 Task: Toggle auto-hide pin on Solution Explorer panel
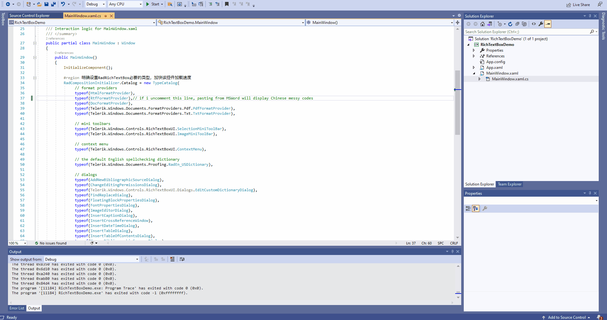[x=590, y=16]
